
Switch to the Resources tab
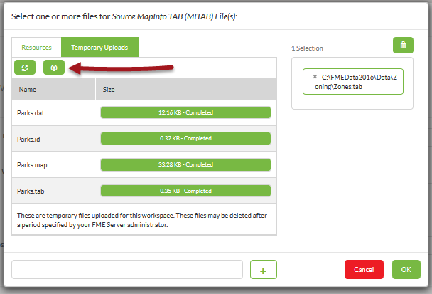pyautogui.click(x=36, y=48)
